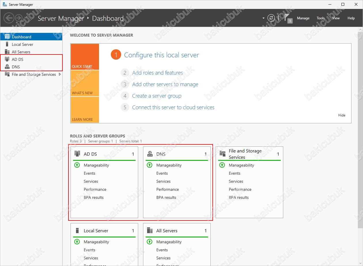Viewport: 363px width, 266px height.
Task: Click the DNS sidebar icon
Action: [x=7, y=67]
